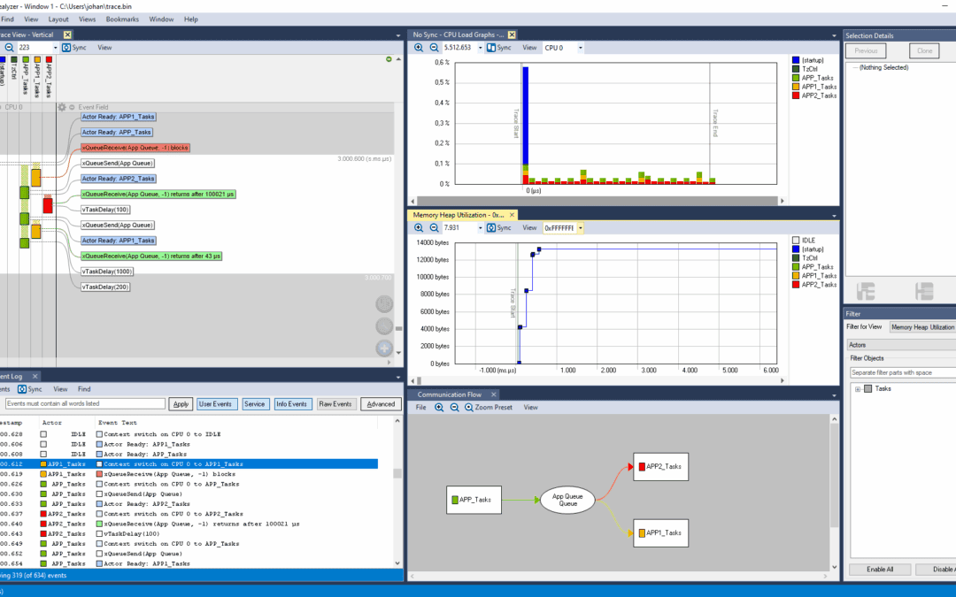Click the right diagram icon in Selection Details
Screen dimensions: 956x597
coord(924,291)
